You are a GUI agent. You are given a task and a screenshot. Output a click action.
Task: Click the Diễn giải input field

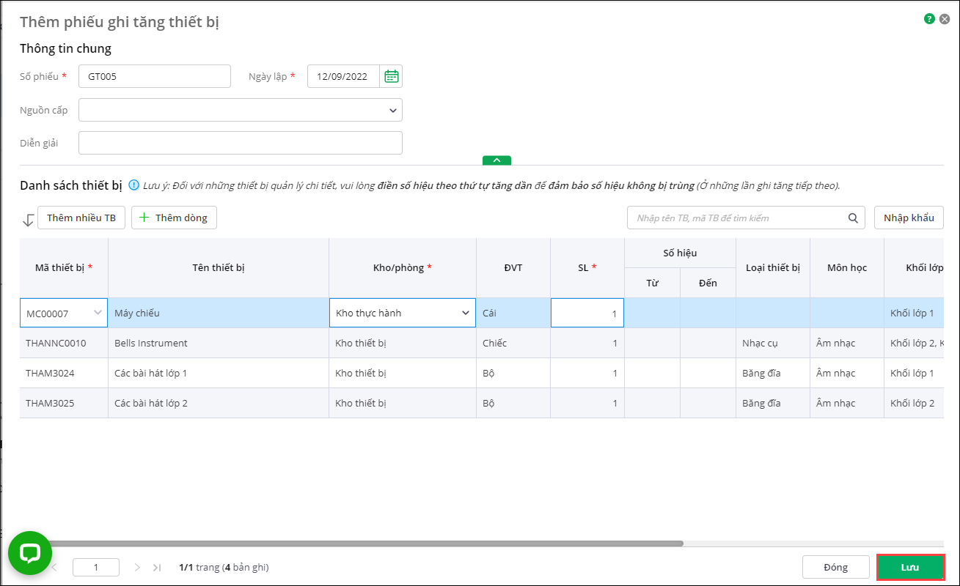(x=241, y=143)
